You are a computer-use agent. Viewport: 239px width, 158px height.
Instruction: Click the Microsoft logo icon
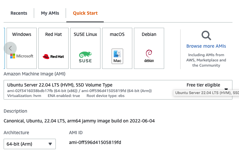click(x=22, y=56)
